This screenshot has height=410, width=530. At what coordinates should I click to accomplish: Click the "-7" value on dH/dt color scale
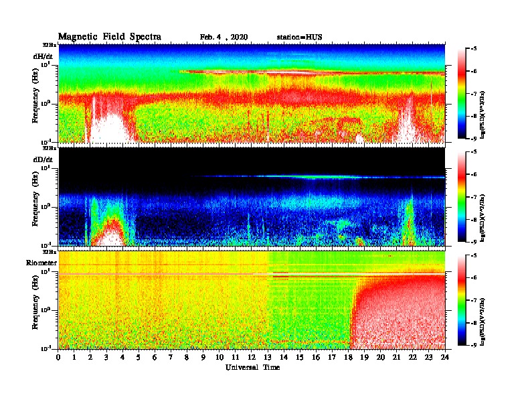point(474,94)
